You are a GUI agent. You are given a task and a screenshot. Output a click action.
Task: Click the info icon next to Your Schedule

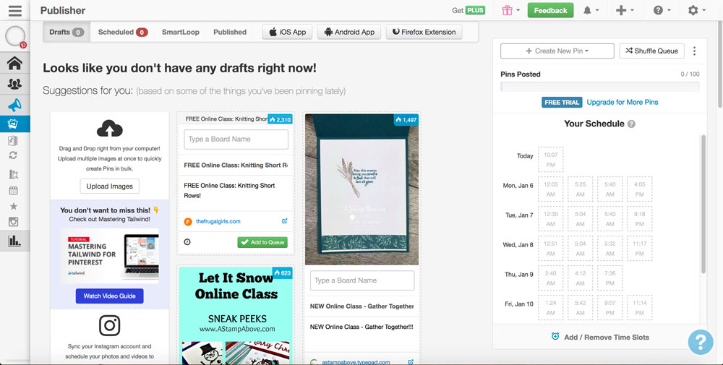coord(631,124)
